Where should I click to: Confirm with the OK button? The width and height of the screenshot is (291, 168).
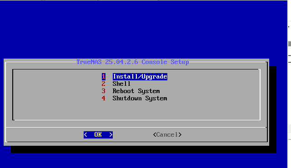98,135
